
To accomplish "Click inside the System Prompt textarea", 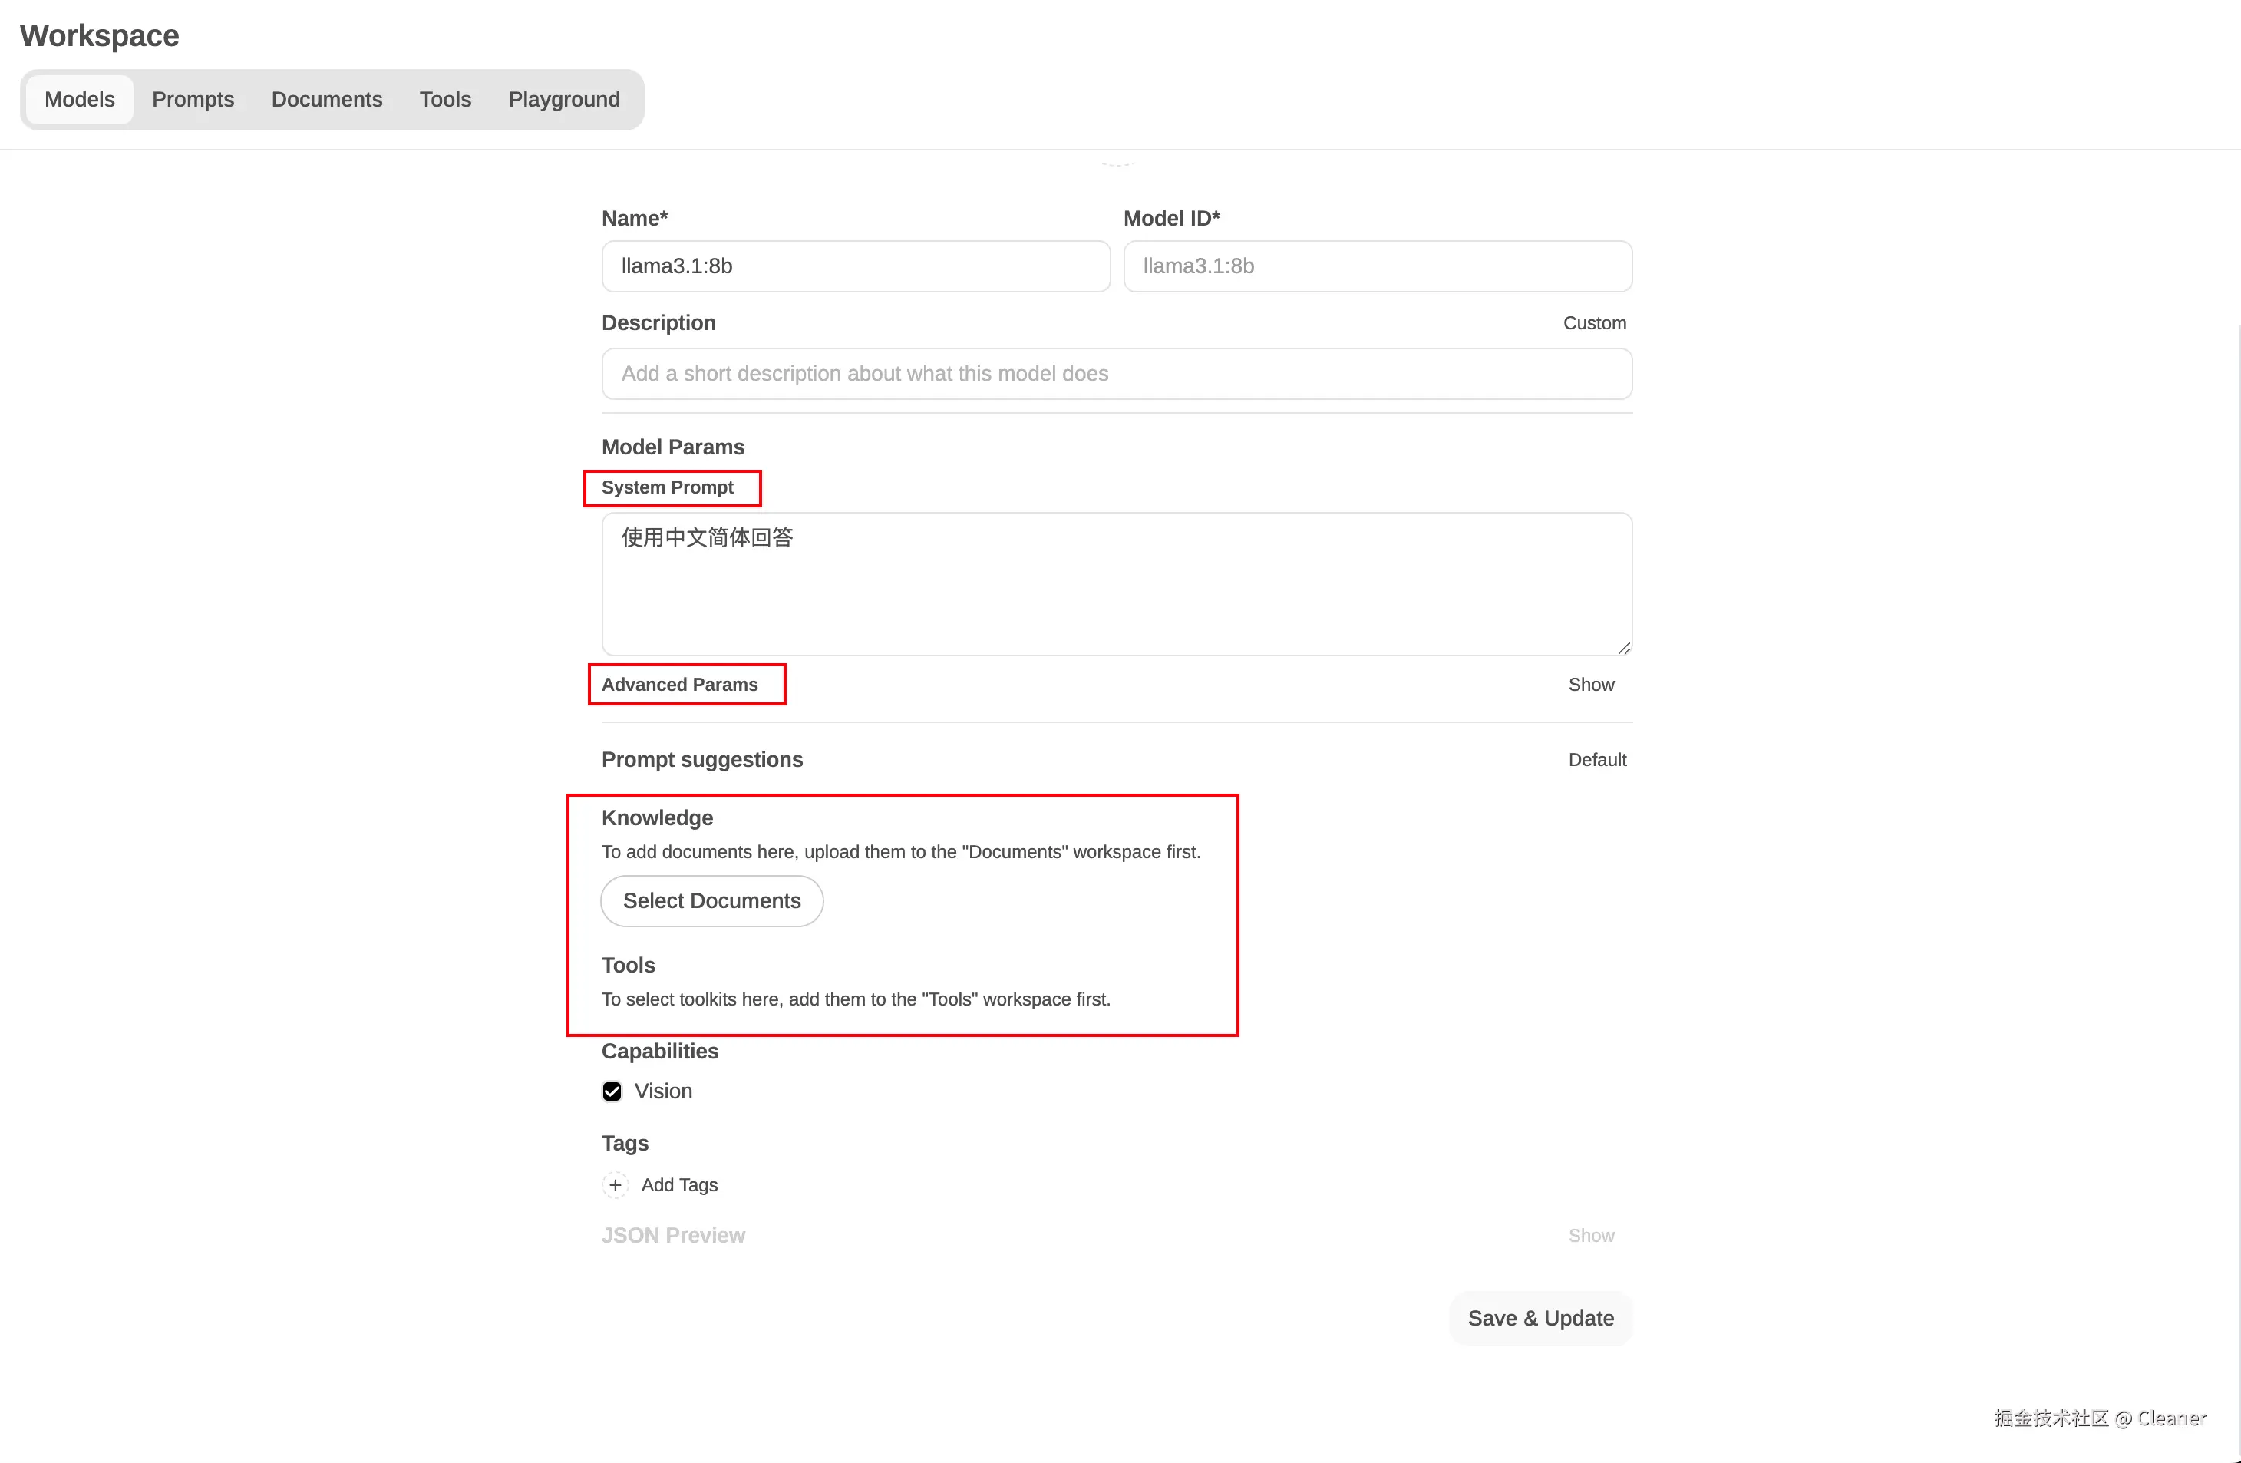I will [x=1116, y=583].
